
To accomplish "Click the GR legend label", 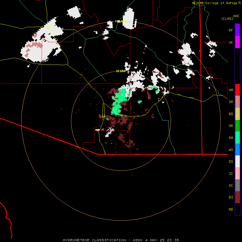I will pos(231,102).
